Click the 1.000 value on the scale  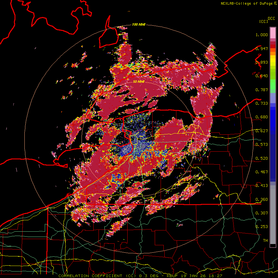point(262,35)
